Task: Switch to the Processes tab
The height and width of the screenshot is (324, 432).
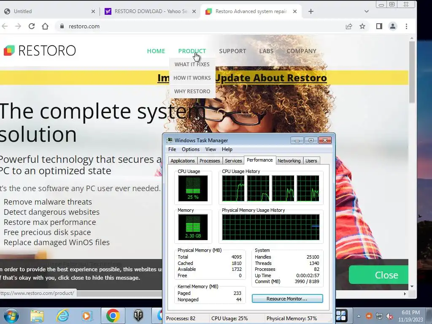Action: pos(210,161)
